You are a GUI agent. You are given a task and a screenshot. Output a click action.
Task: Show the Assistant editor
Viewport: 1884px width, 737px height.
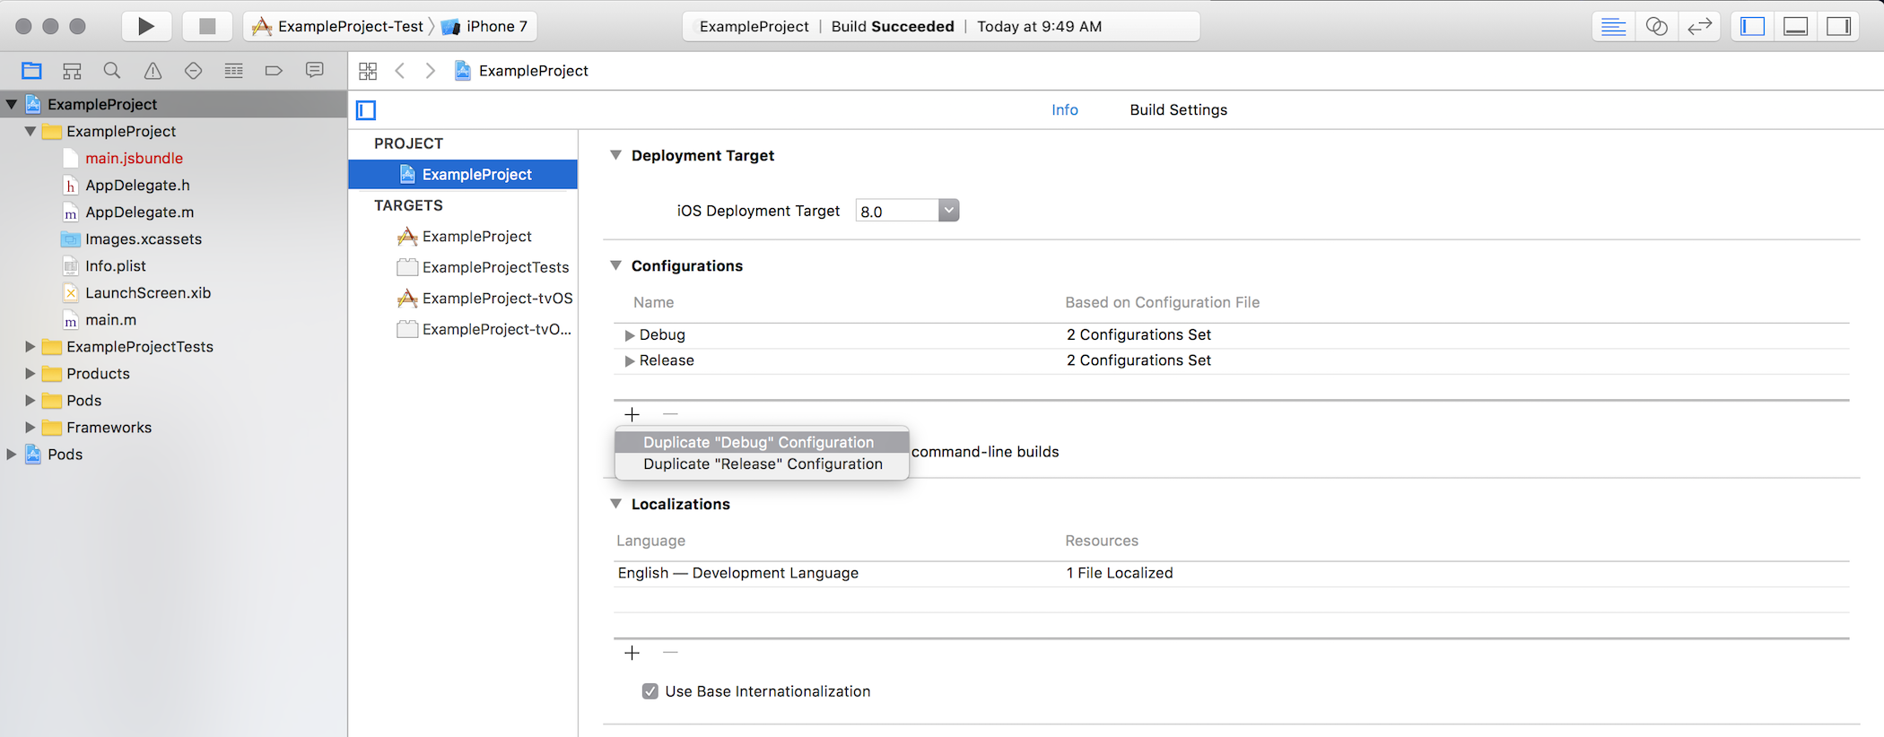(1656, 26)
